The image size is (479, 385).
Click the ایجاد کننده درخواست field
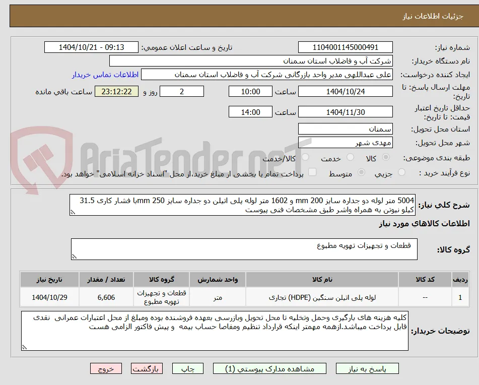pyautogui.click(x=266, y=75)
